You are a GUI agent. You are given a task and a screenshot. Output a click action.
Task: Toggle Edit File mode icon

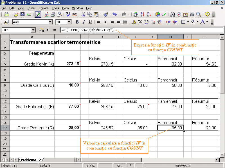click(x=38, y=15)
